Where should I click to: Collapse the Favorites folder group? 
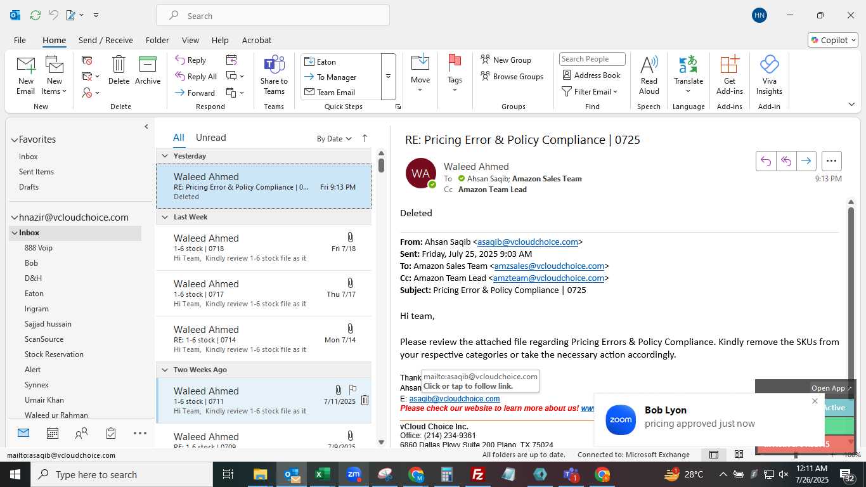pyautogui.click(x=15, y=140)
